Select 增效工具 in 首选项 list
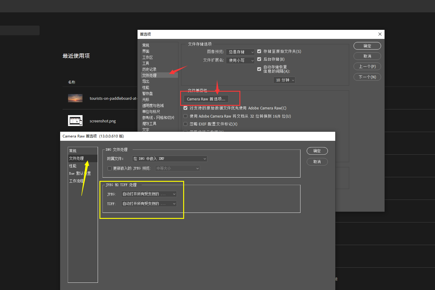Viewport: 435px width, 290px height. click(x=149, y=124)
